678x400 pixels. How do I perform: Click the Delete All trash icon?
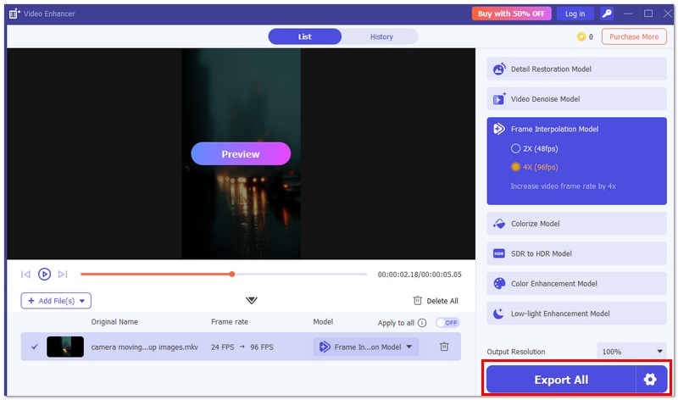point(417,301)
